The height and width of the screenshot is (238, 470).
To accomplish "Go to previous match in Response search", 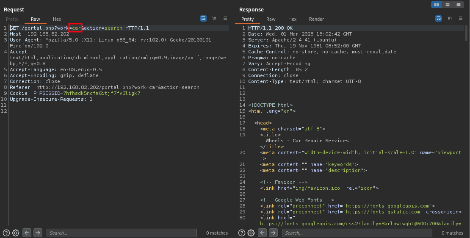I will point(262,232).
